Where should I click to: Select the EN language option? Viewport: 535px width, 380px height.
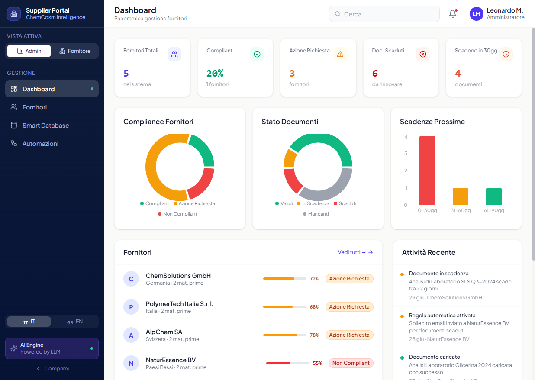[x=75, y=322]
